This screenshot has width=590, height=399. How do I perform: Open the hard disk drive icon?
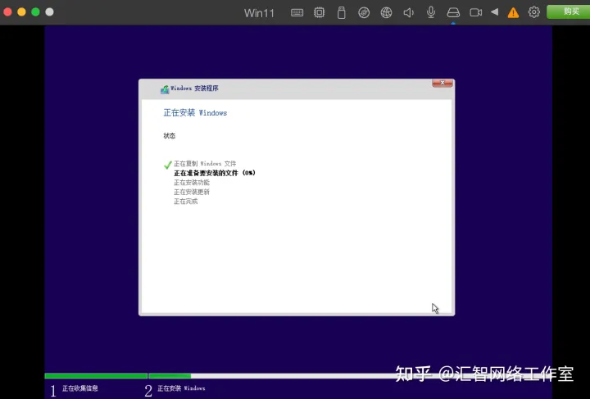coord(453,12)
